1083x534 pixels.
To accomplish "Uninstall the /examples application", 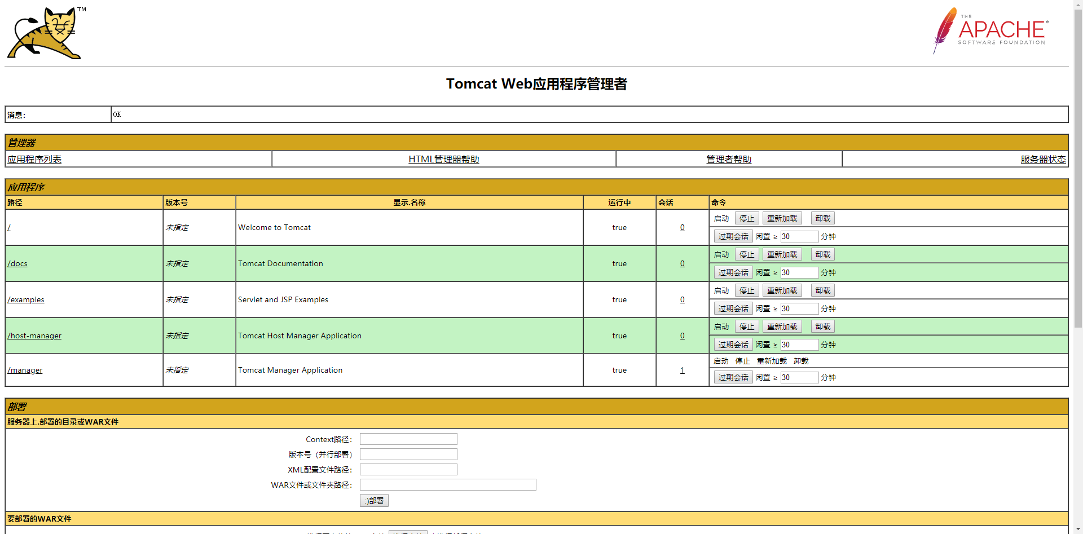I will coord(822,290).
